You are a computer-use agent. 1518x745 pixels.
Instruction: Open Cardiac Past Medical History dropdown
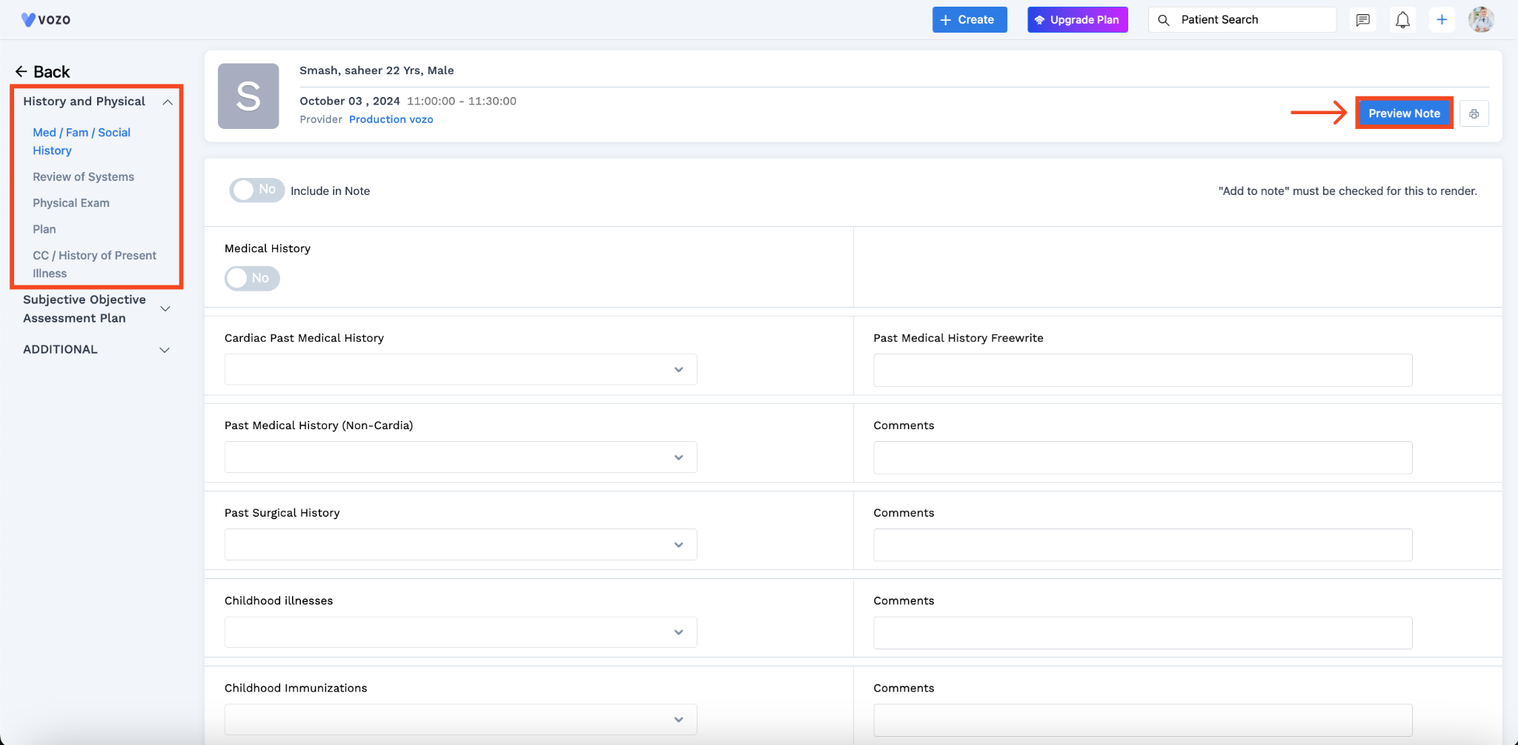460,369
